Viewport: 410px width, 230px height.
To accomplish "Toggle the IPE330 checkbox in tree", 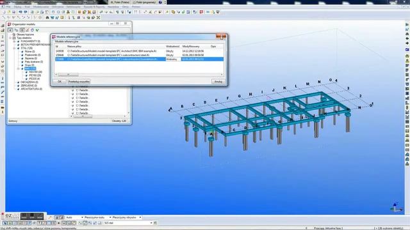I will (26, 79).
